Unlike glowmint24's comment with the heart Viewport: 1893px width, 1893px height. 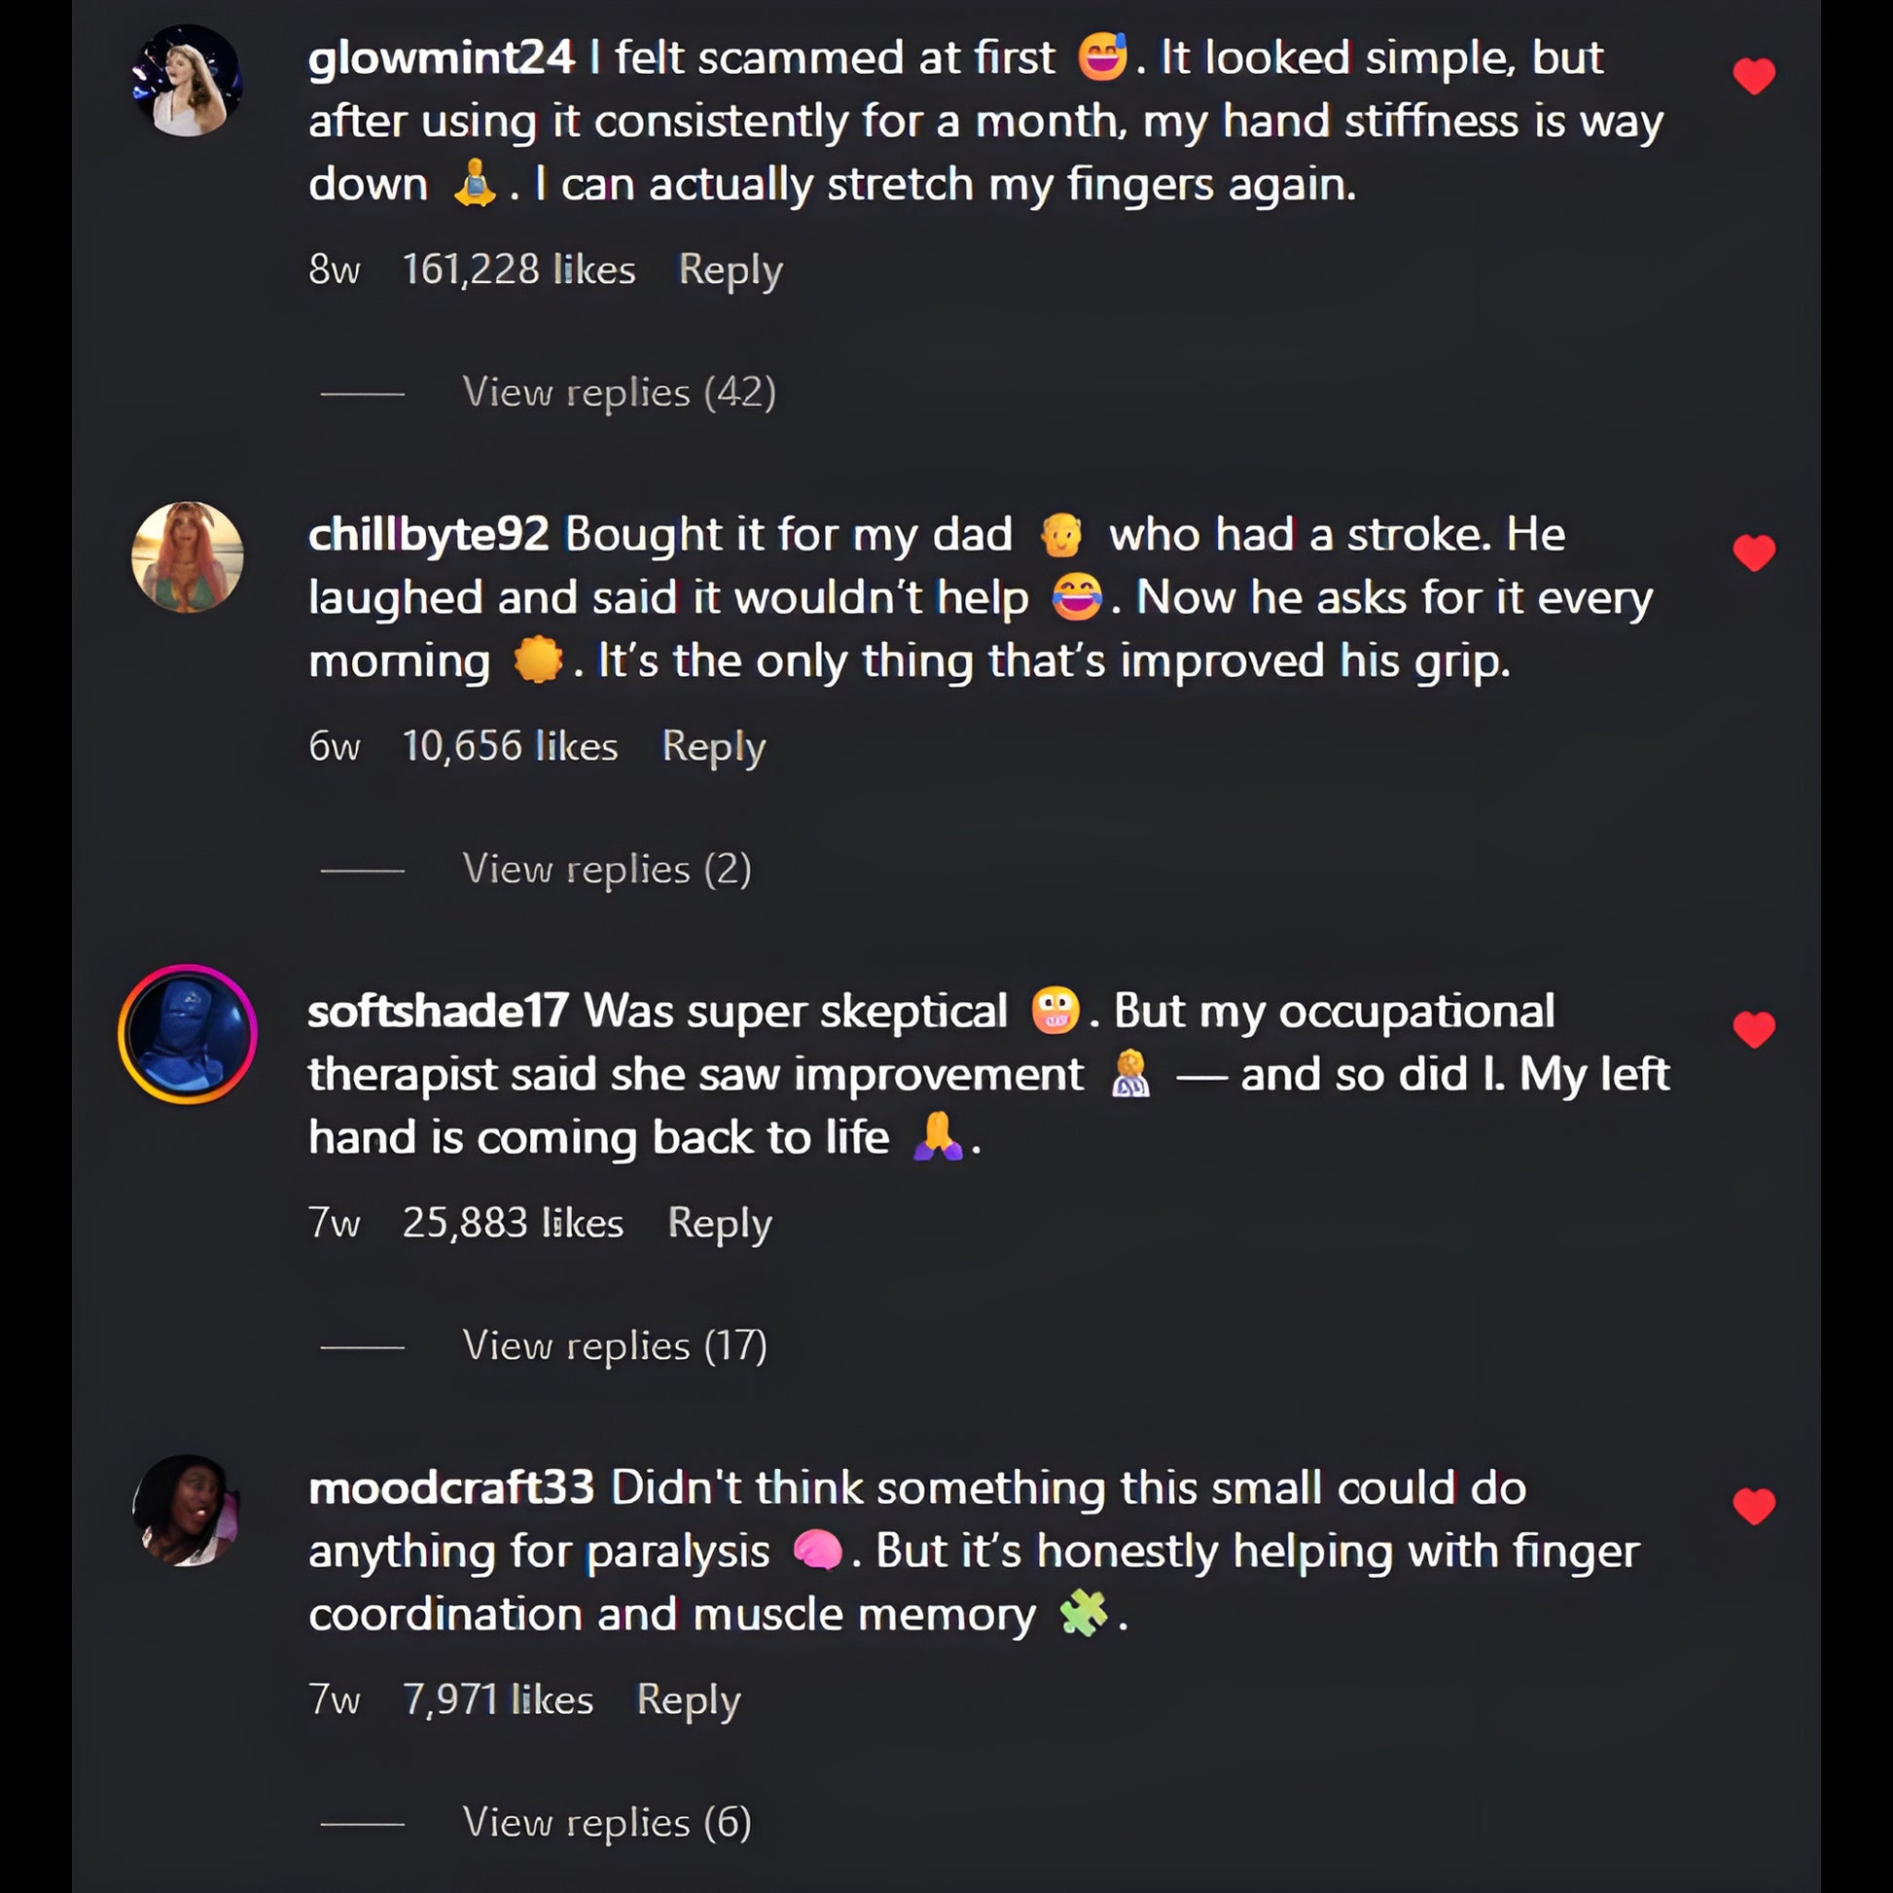tap(1753, 77)
